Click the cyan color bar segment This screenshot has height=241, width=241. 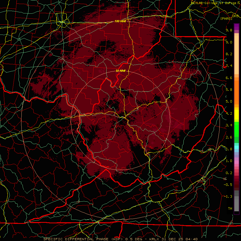[236, 147]
